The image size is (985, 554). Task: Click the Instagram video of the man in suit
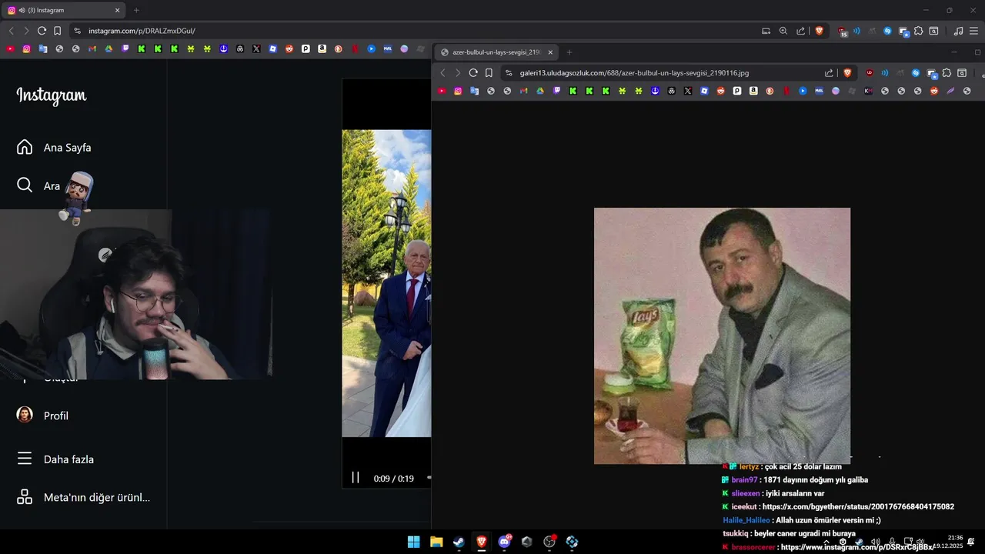click(x=386, y=283)
